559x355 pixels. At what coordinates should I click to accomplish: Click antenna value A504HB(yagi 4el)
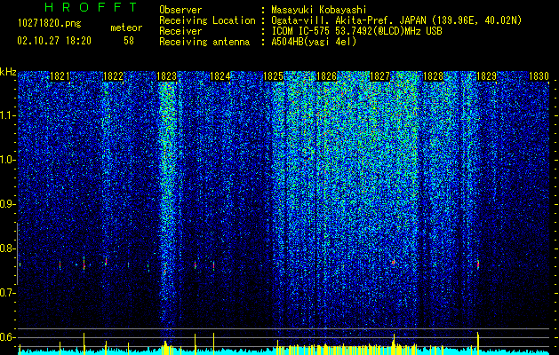point(314,42)
